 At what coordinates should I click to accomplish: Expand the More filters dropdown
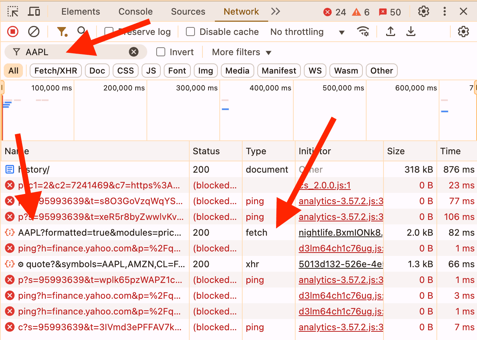(242, 52)
